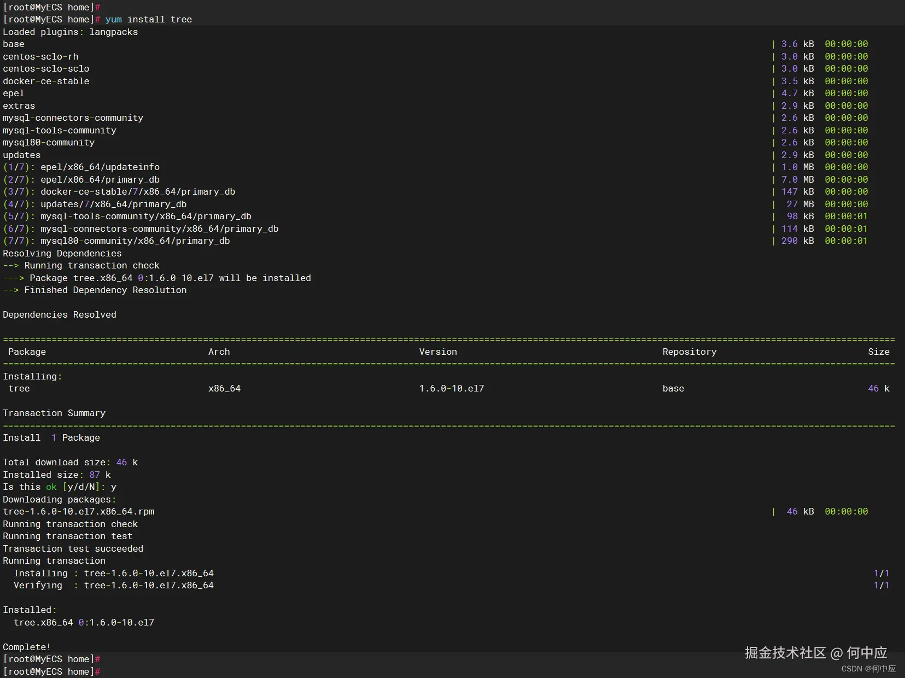Click the 'Size' column header

[x=879, y=352]
